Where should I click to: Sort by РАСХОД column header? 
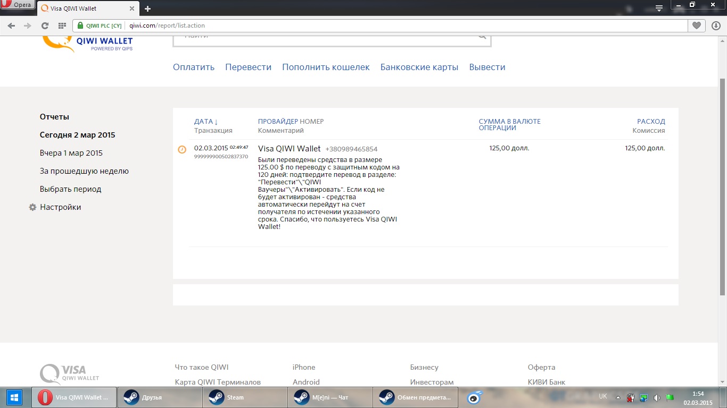[651, 121]
